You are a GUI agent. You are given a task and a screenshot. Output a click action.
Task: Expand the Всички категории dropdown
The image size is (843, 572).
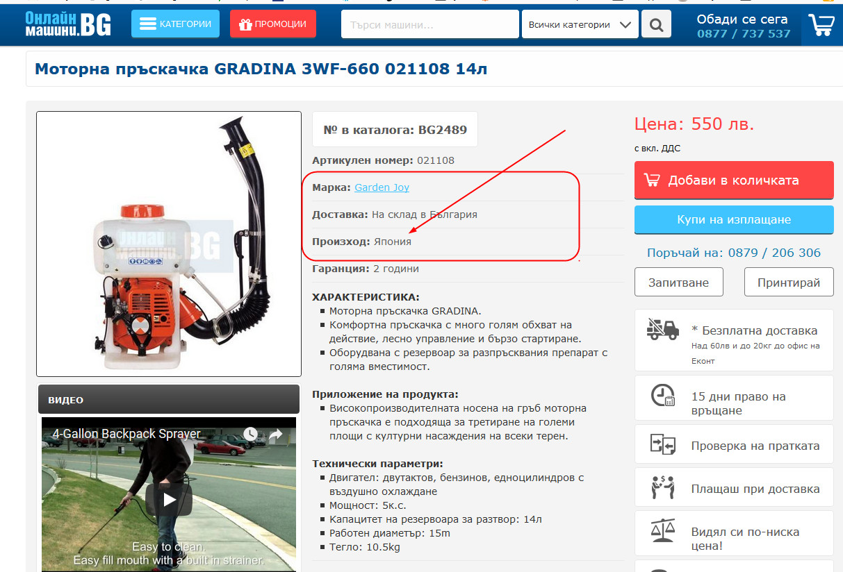[x=580, y=25]
